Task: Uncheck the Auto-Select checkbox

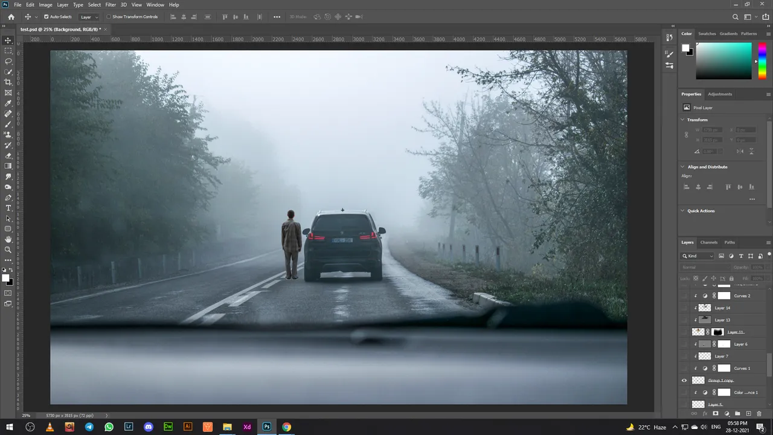Action: (47, 17)
